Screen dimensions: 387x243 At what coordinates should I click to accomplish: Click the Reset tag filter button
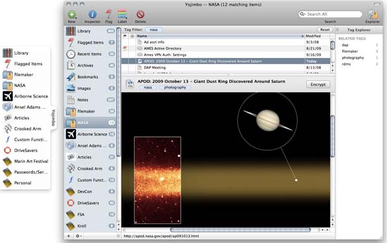tap(325, 30)
